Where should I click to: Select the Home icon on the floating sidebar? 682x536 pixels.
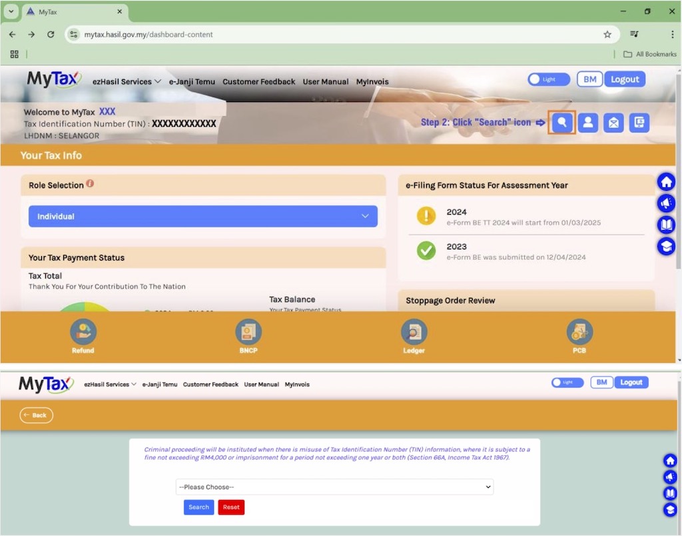(666, 181)
